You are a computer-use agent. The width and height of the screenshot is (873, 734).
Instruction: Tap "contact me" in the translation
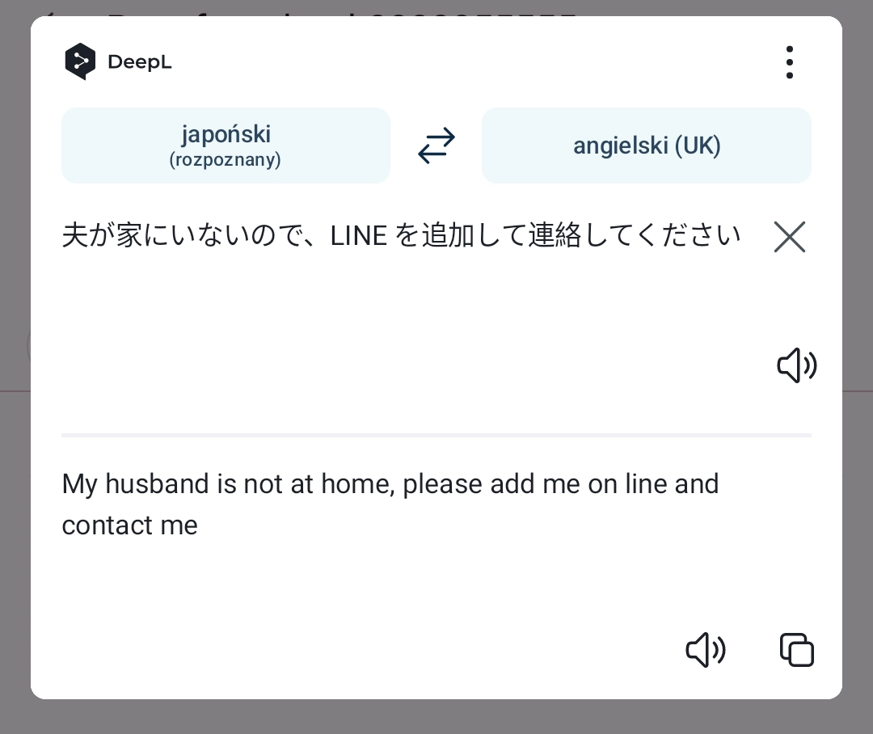click(x=130, y=525)
